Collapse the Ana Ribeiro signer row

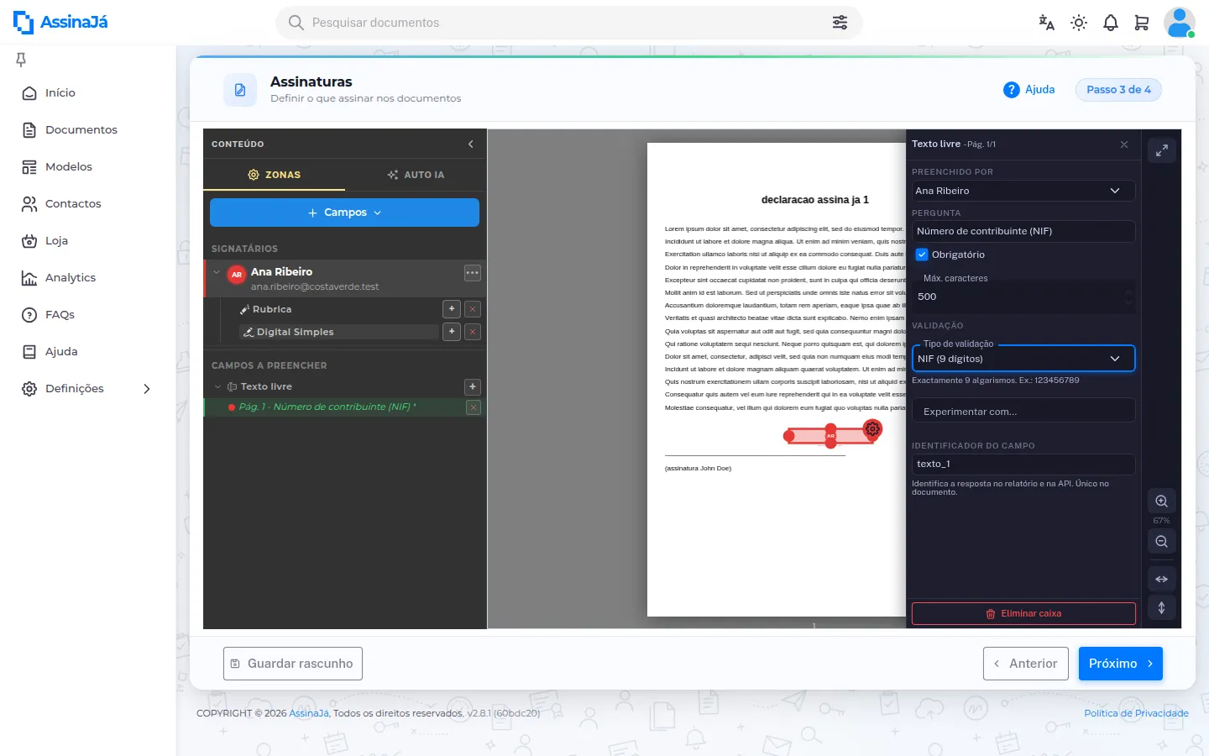point(217,272)
